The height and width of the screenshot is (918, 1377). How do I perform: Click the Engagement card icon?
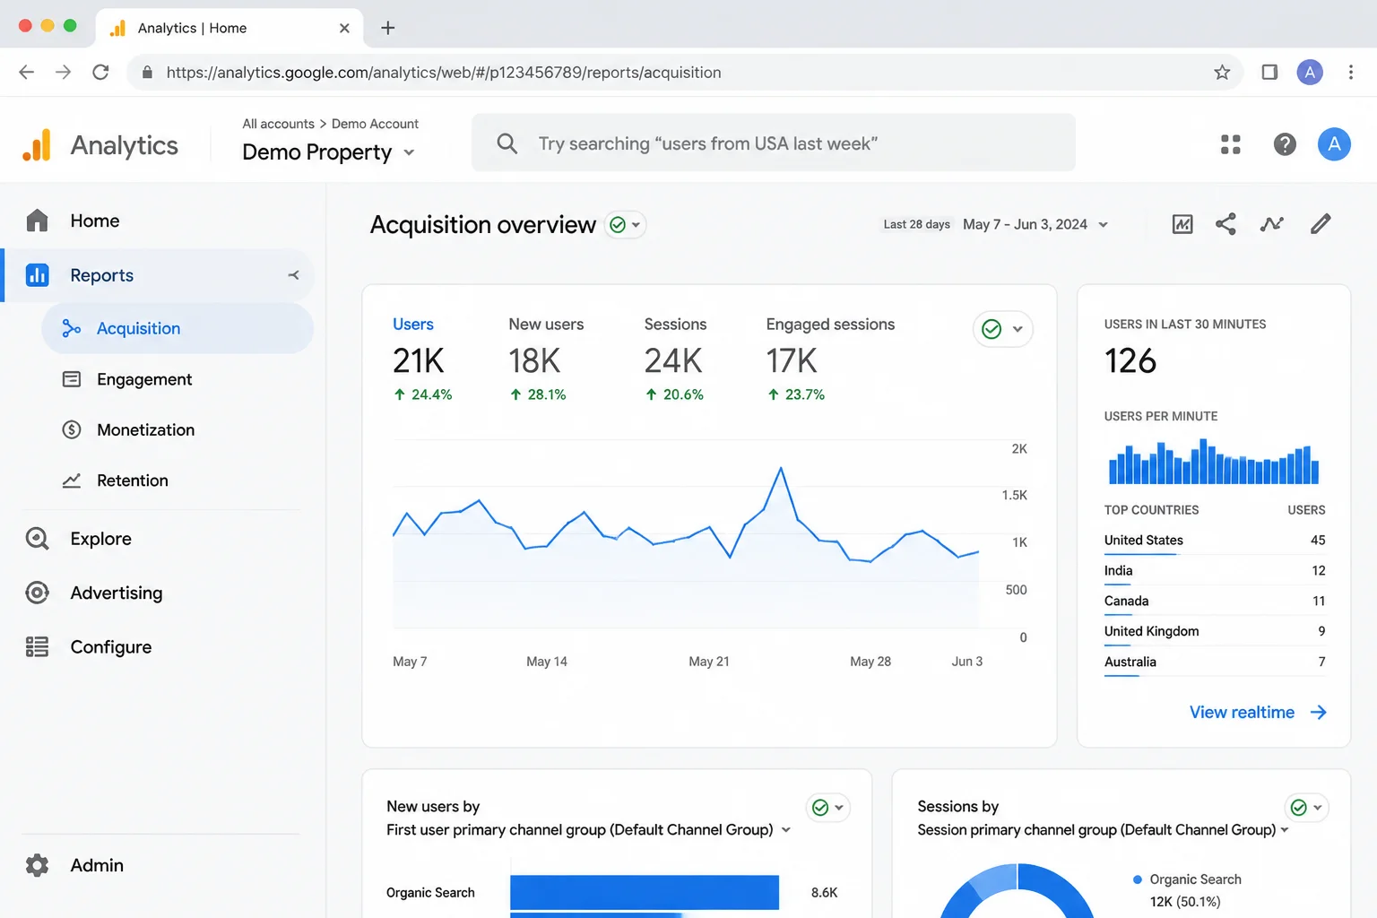point(72,379)
